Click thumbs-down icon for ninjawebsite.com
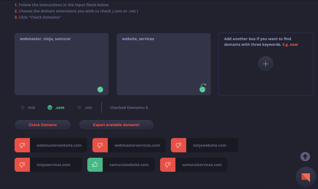The height and width of the screenshot is (189, 318). pyautogui.click(x=178, y=145)
